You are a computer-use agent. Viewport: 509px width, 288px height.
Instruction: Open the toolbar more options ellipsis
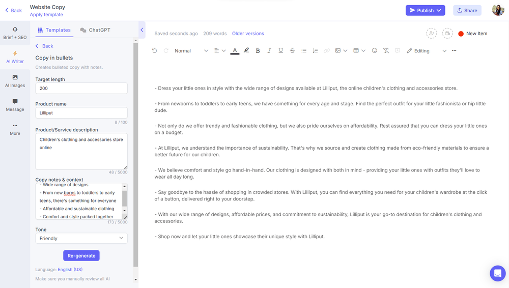click(454, 50)
